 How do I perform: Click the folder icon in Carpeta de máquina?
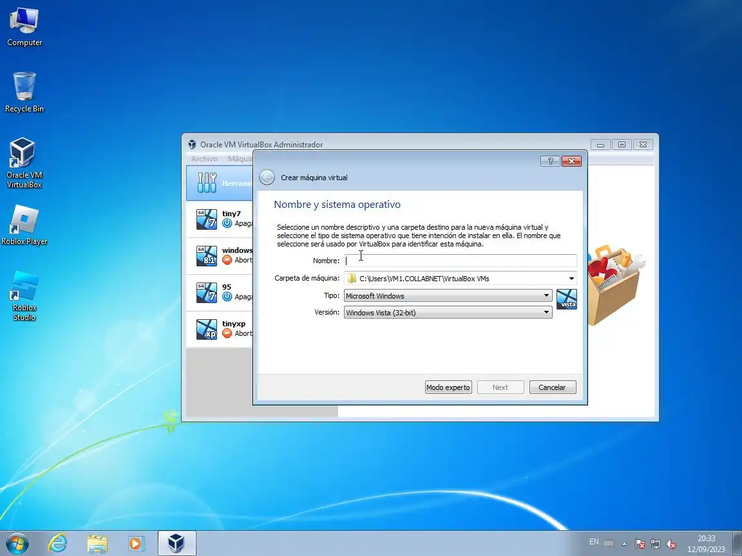[352, 278]
